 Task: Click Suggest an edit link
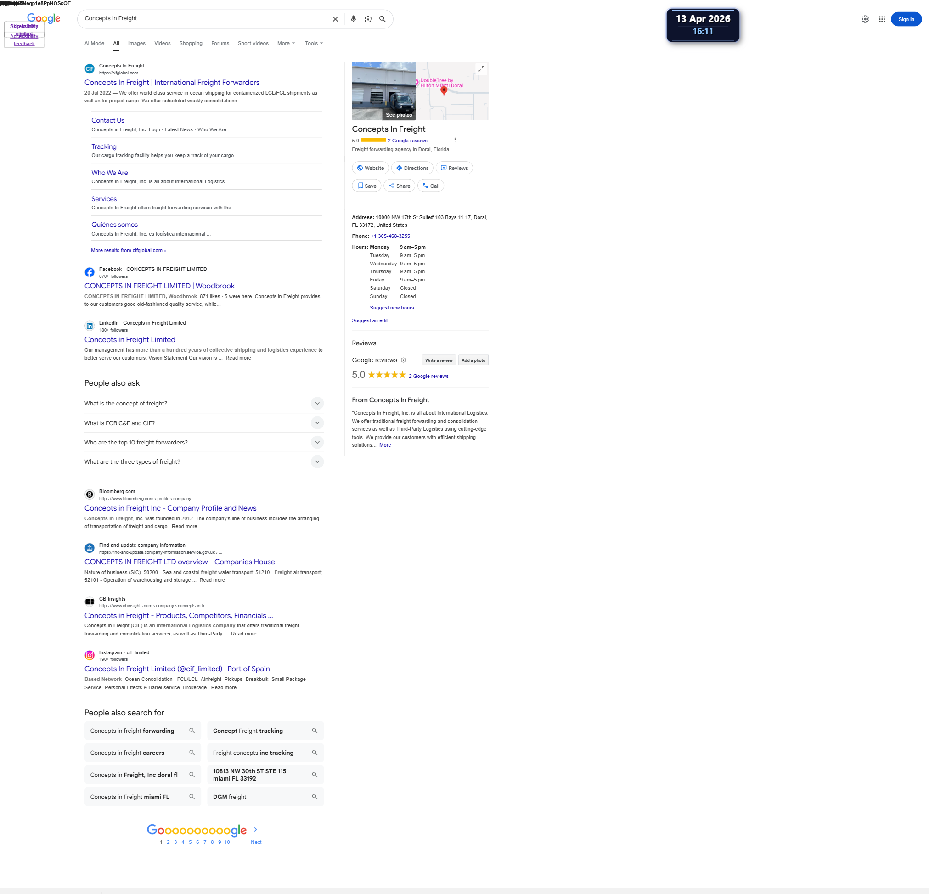tap(370, 320)
